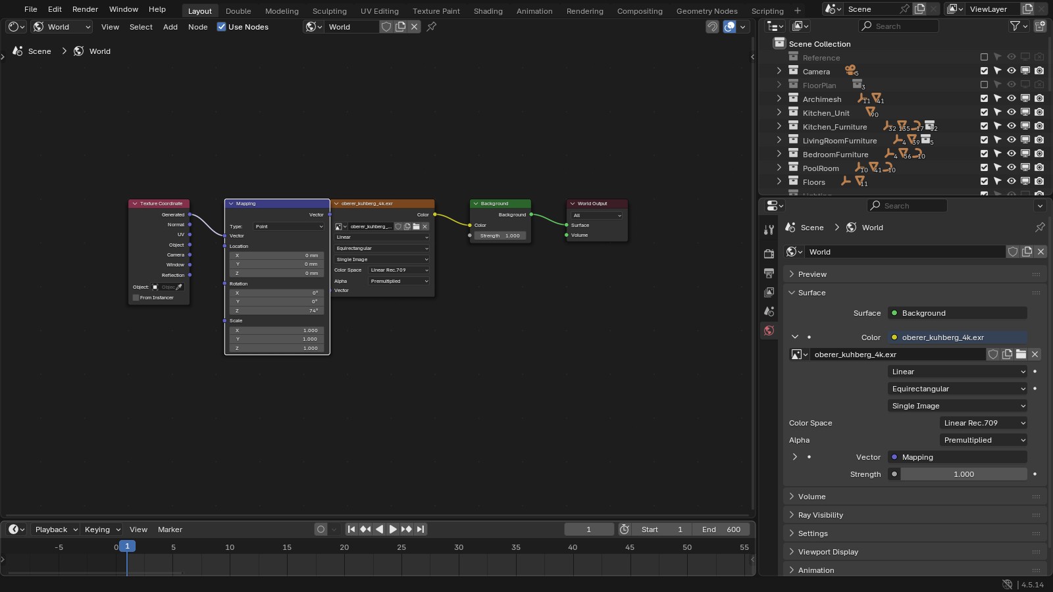Toggle pin icon in node editor header
Viewport: 1053px width, 592px height.
[432, 27]
